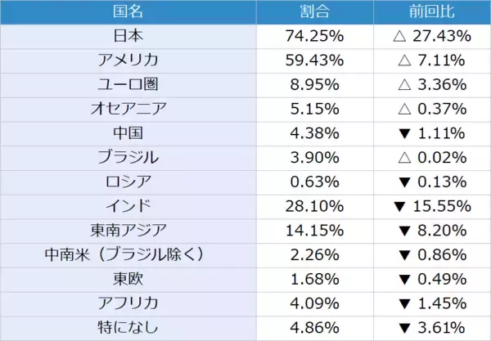Select the 東南アジア cell
491x341 pixels.
pyautogui.click(x=128, y=230)
